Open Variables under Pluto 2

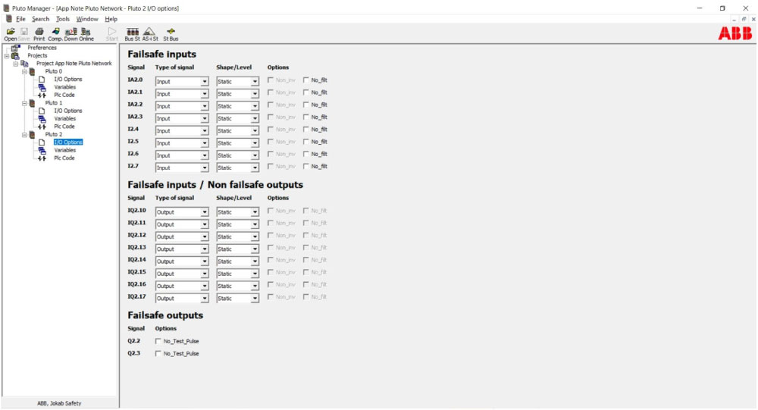(64, 150)
